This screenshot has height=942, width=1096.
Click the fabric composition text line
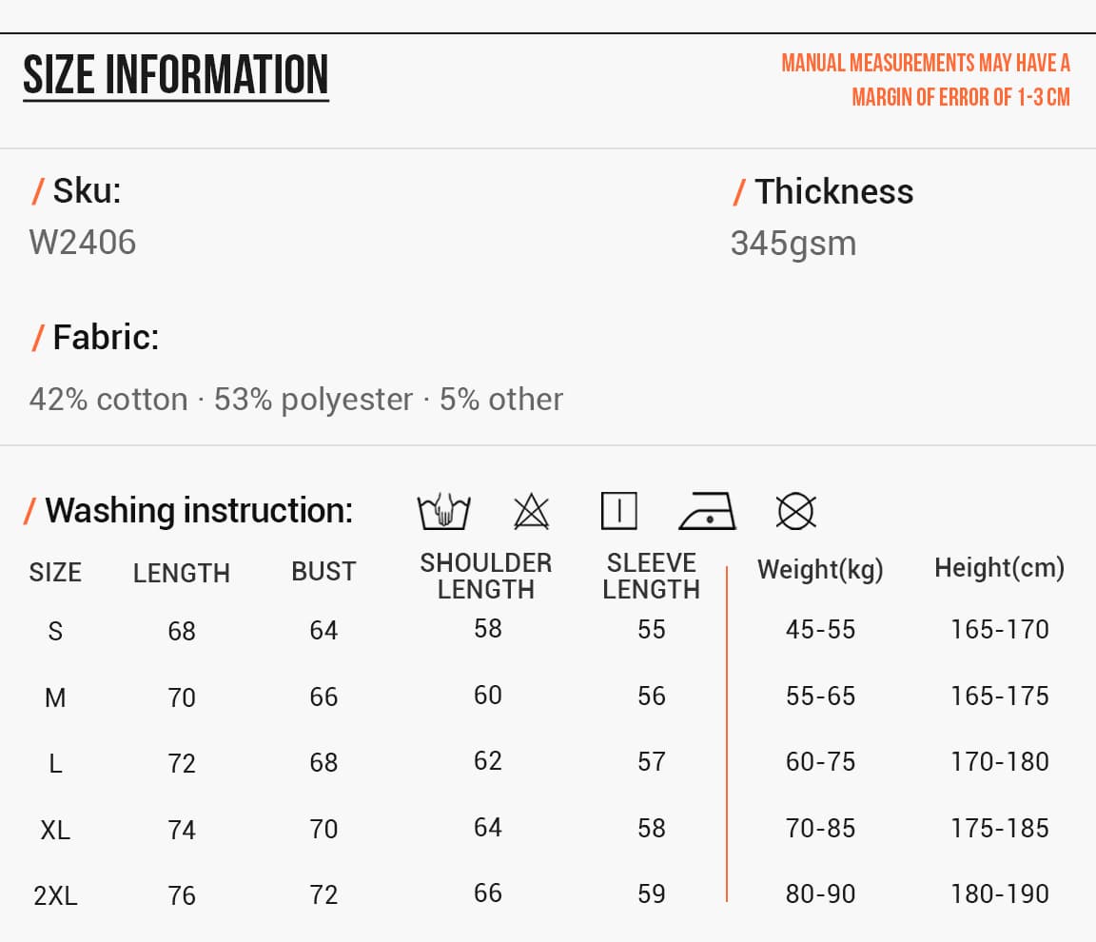pos(296,400)
